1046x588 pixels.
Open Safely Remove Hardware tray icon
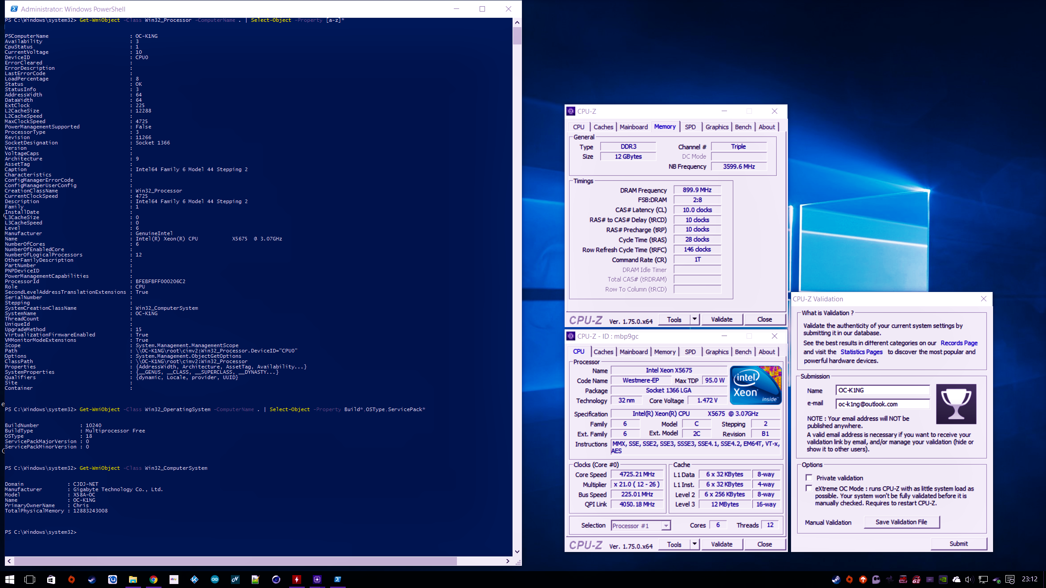click(997, 579)
